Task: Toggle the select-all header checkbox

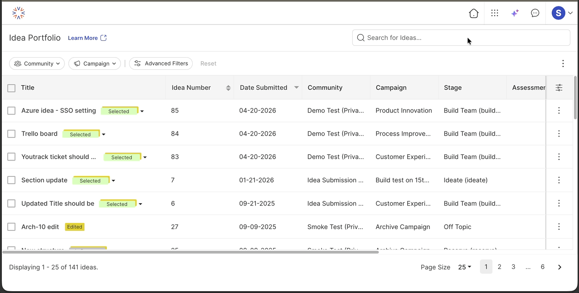Action: click(x=11, y=88)
